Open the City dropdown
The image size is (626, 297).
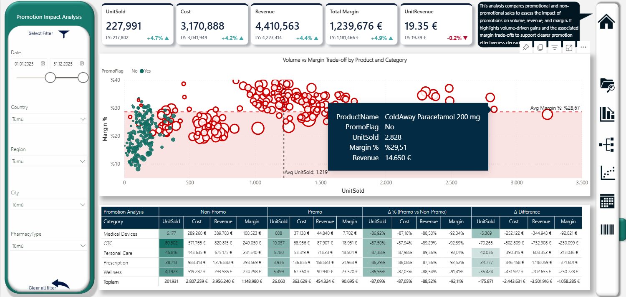point(82,205)
